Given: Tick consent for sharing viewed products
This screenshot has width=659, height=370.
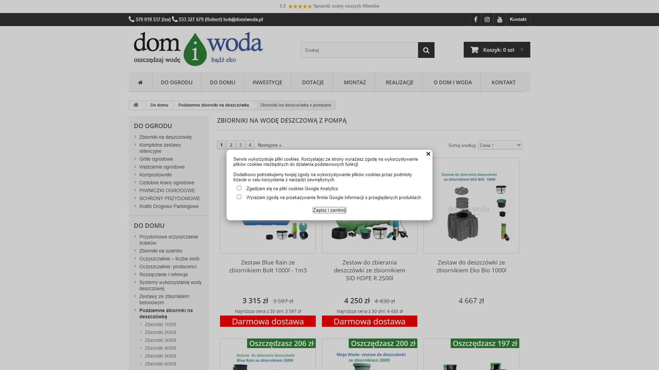Looking at the screenshot, I should pyautogui.click(x=239, y=197).
